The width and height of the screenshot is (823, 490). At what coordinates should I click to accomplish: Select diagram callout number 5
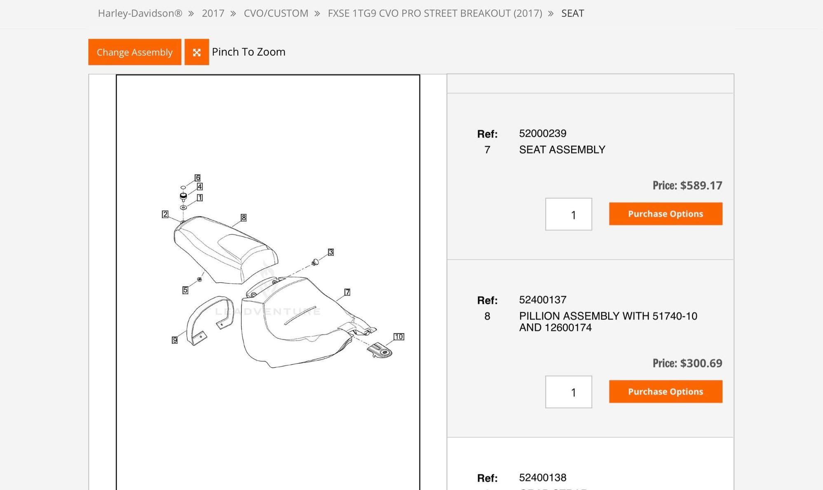point(185,290)
